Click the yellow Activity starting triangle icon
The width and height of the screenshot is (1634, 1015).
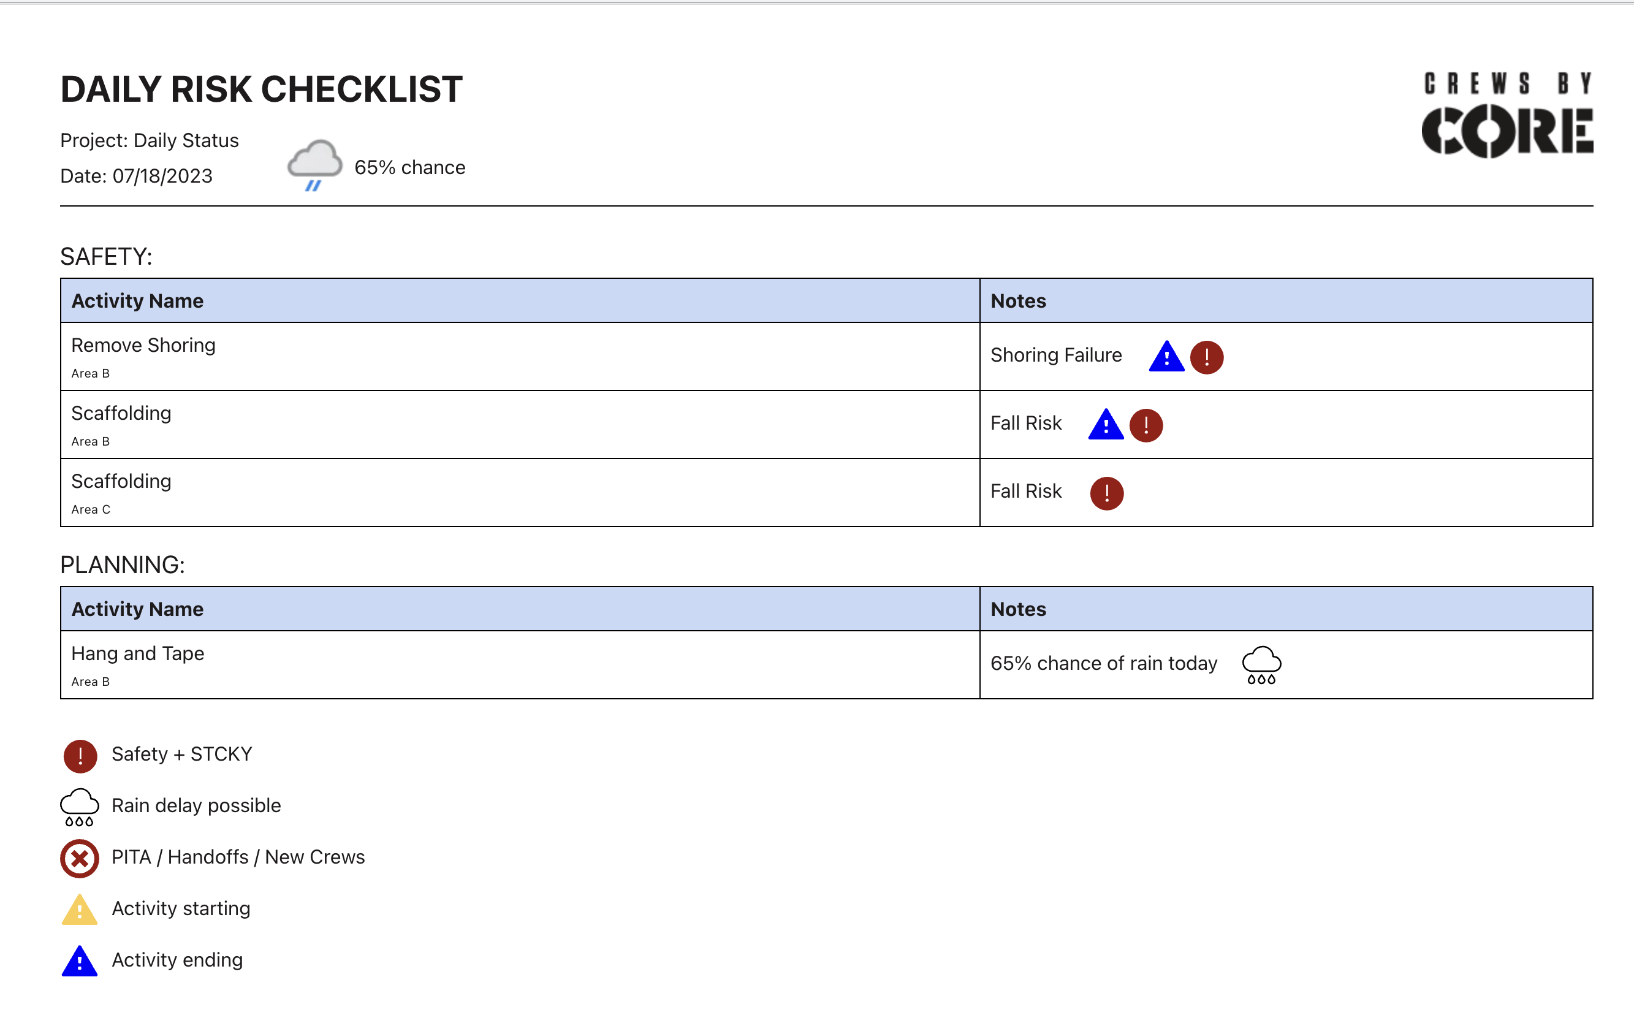tap(79, 910)
